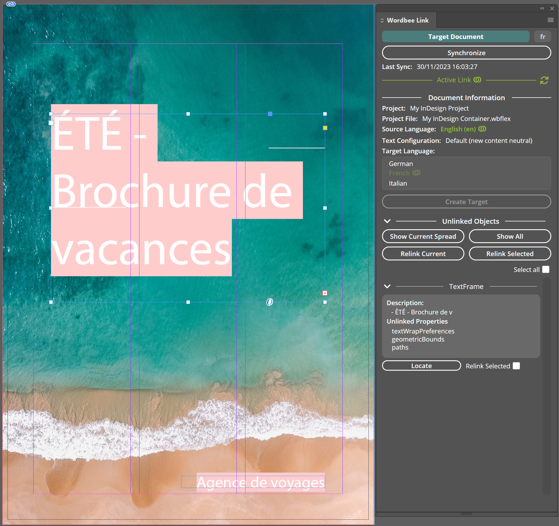Check the Relink Selected checkbox near Locate
559x526 pixels.
pyautogui.click(x=516, y=366)
